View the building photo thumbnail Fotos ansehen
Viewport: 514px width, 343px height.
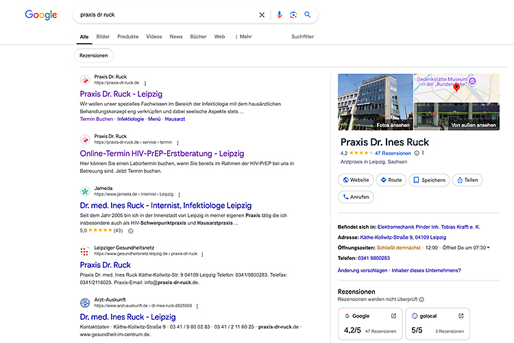coord(375,102)
